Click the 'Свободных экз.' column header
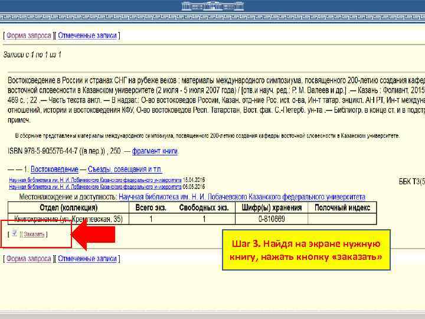Image resolution: width=425 pixels, height=319 pixels. pyautogui.click(x=204, y=208)
